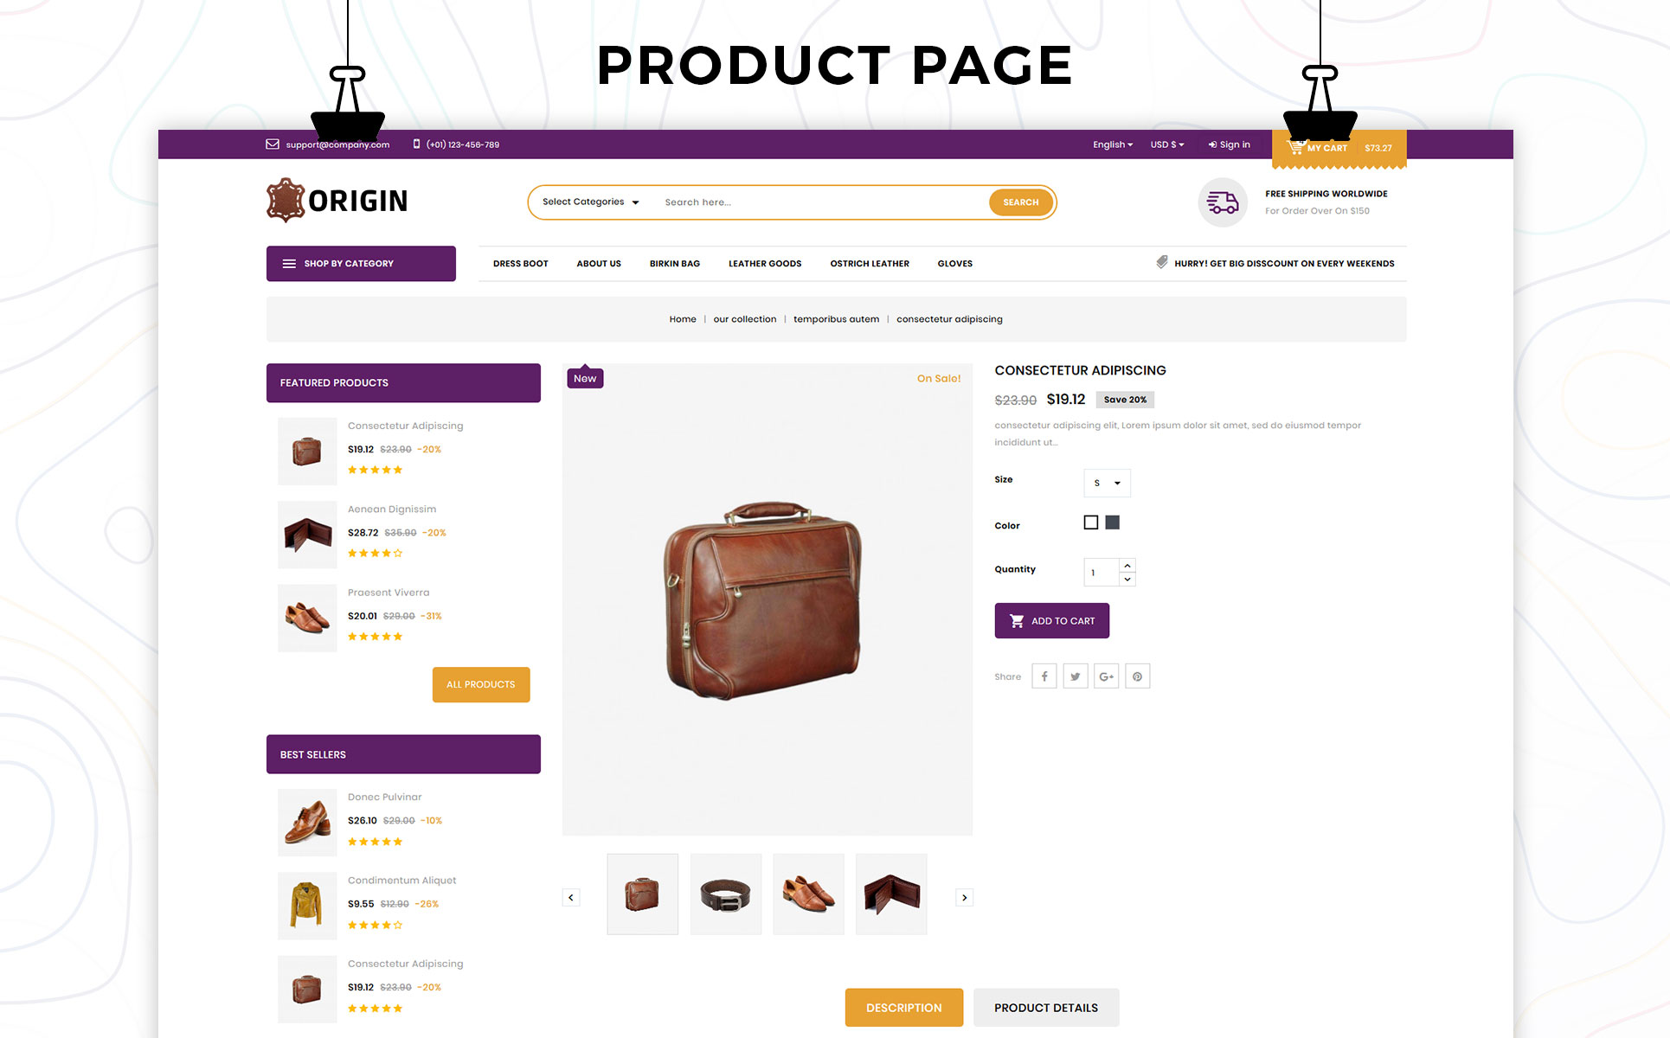The height and width of the screenshot is (1038, 1670).
Task: Select the belt thumbnail image
Action: (x=726, y=894)
